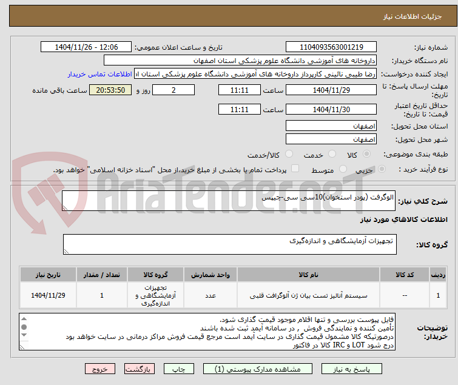
Task: Click the خروج exit button
Action: pos(100,369)
